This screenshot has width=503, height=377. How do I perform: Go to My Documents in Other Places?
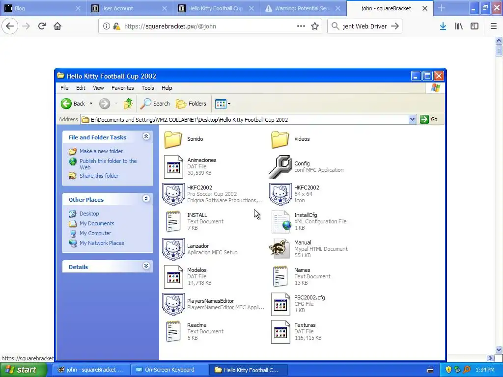(97, 223)
